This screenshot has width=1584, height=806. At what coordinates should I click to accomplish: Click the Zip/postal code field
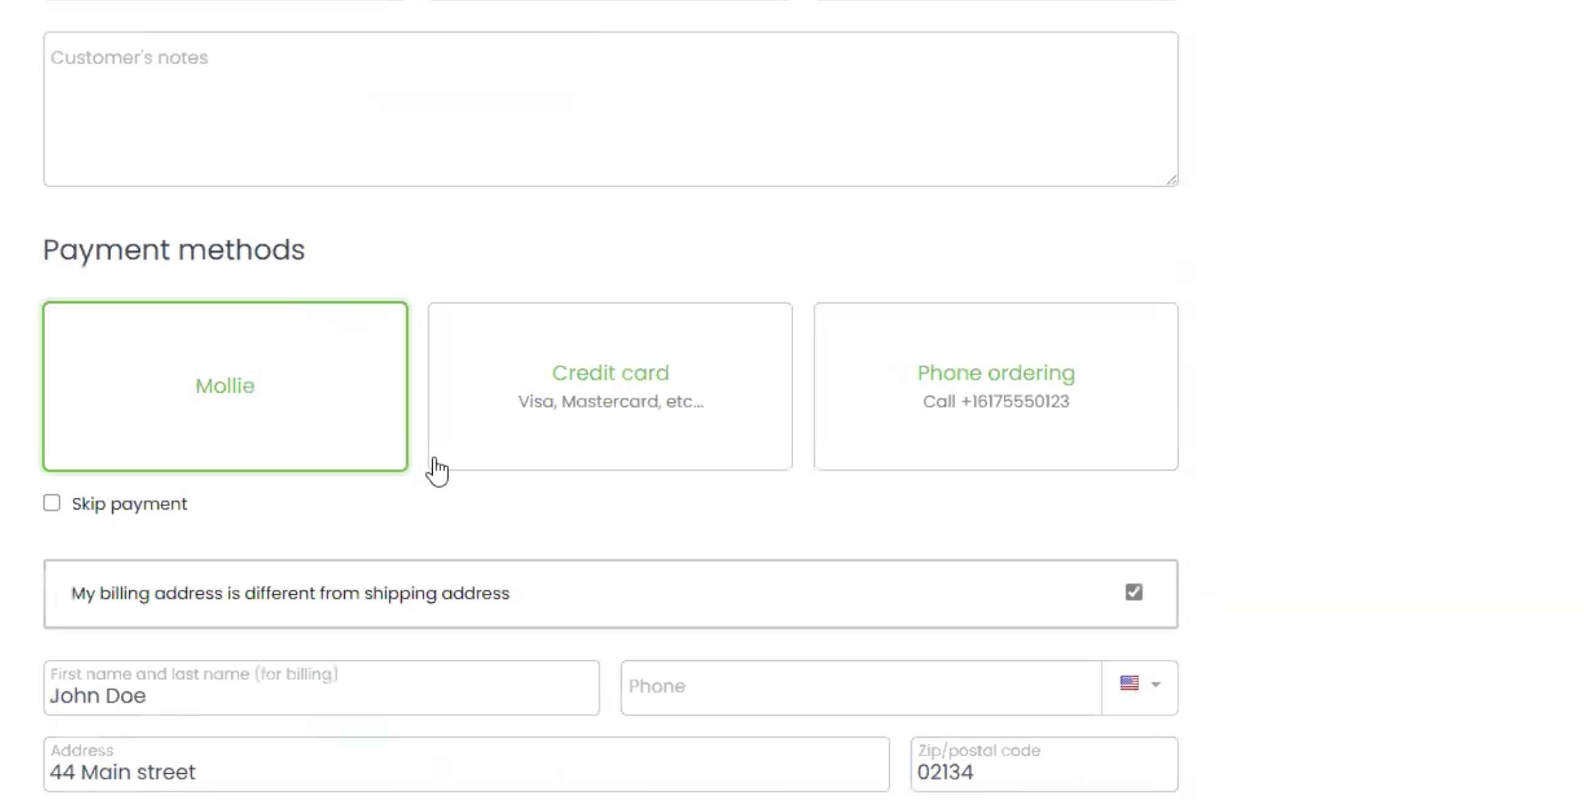pyautogui.click(x=1044, y=764)
